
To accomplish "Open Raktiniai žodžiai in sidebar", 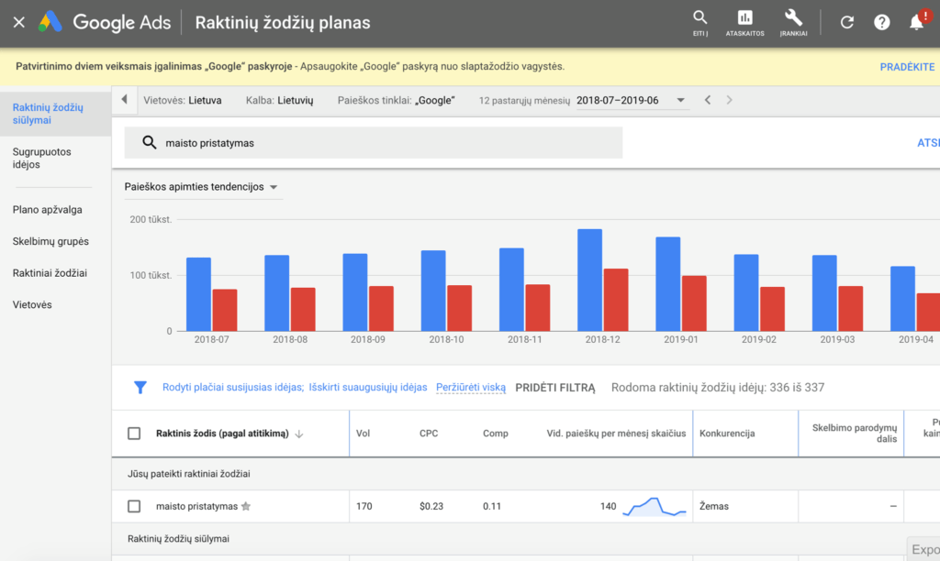I will (x=50, y=273).
